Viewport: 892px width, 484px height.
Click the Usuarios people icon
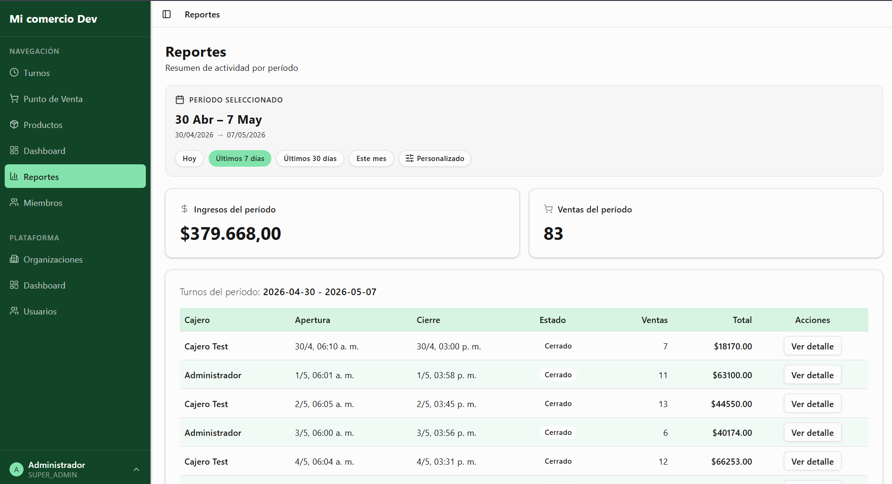tap(14, 311)
